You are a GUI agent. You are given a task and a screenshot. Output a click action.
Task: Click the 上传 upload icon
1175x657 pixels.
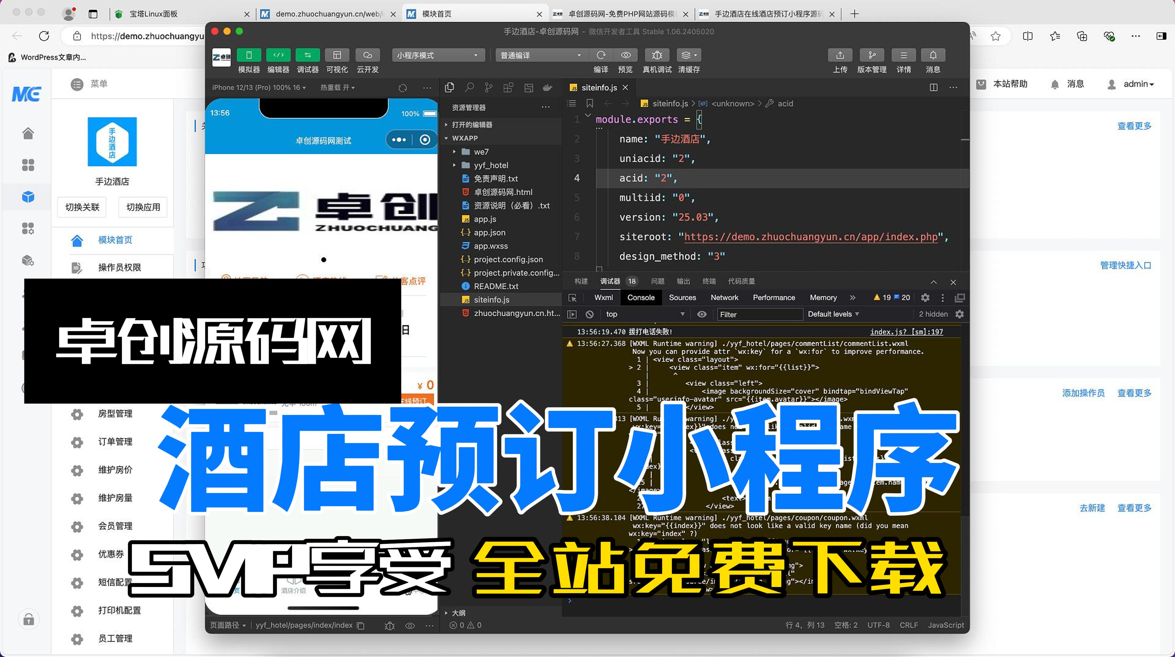840,55
